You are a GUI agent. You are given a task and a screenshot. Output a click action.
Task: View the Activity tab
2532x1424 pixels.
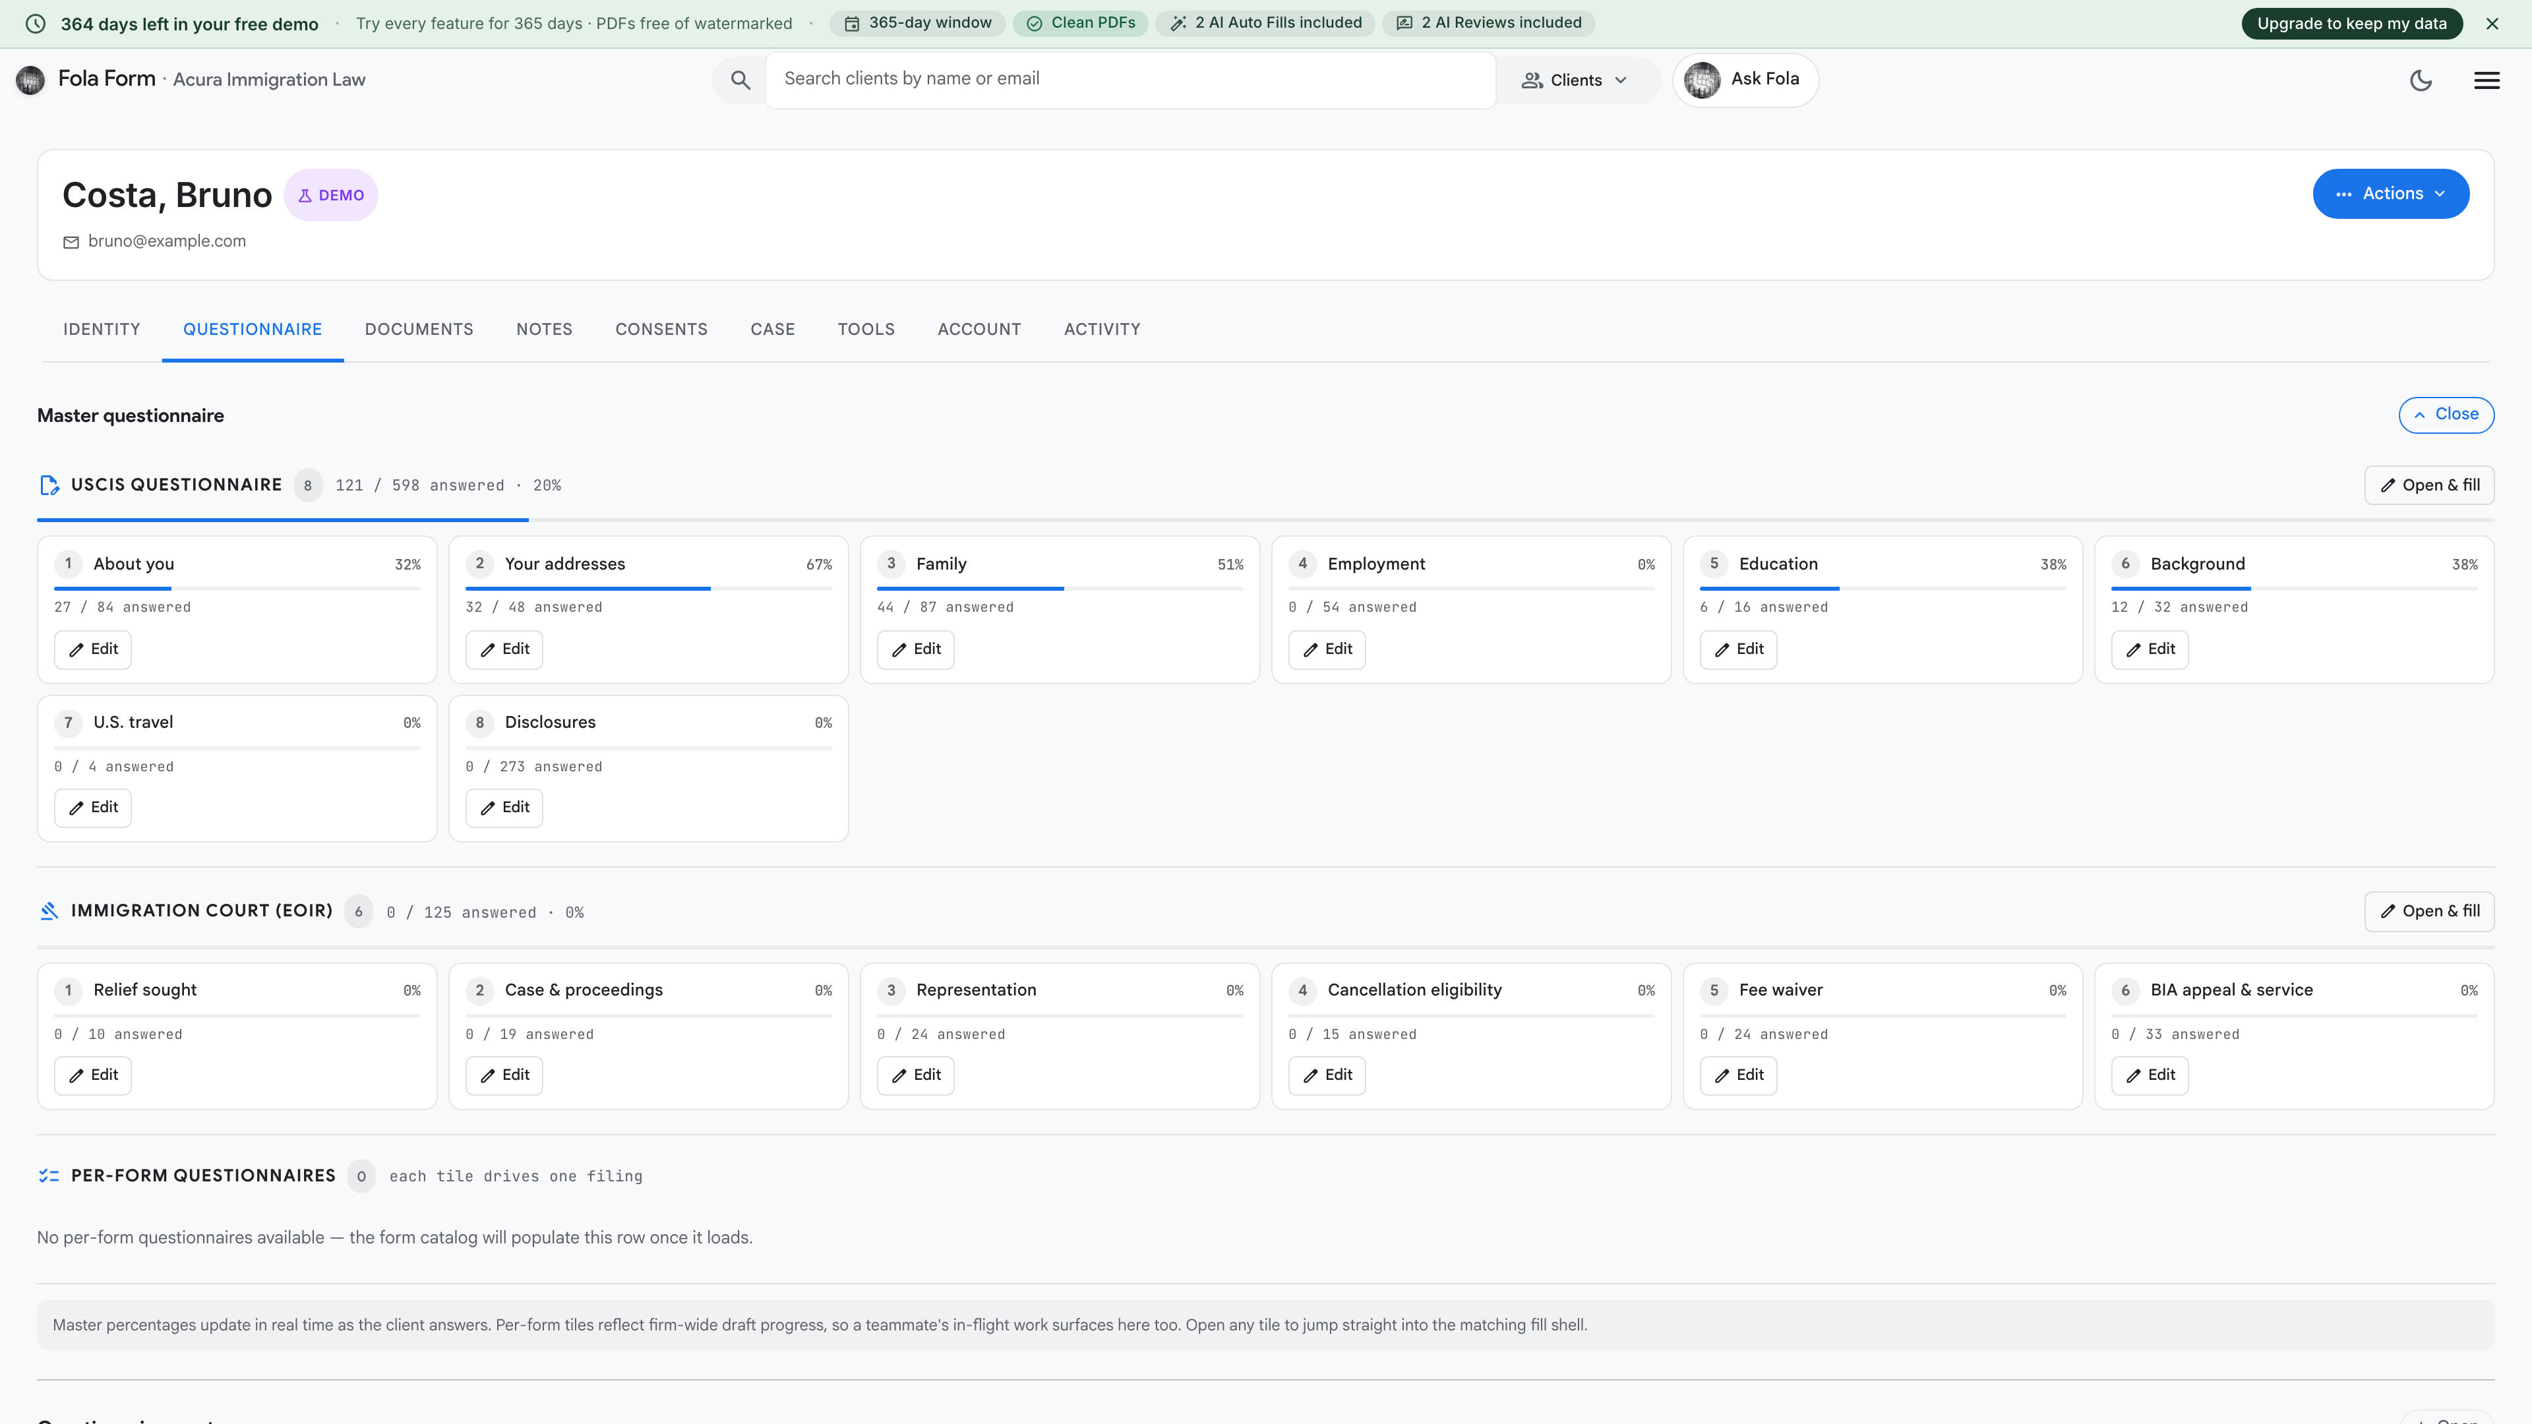pyautogui.click(x=1102, y=329)
